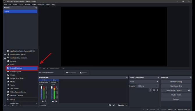Choose Browser source
This screenshot has height=111, width=195.
[22, 61]
